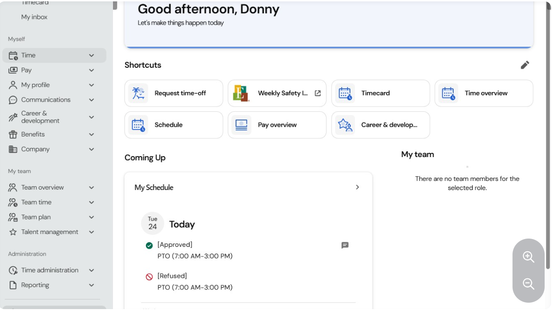Open the Timecard shortcut card

(x=381, y=93)
